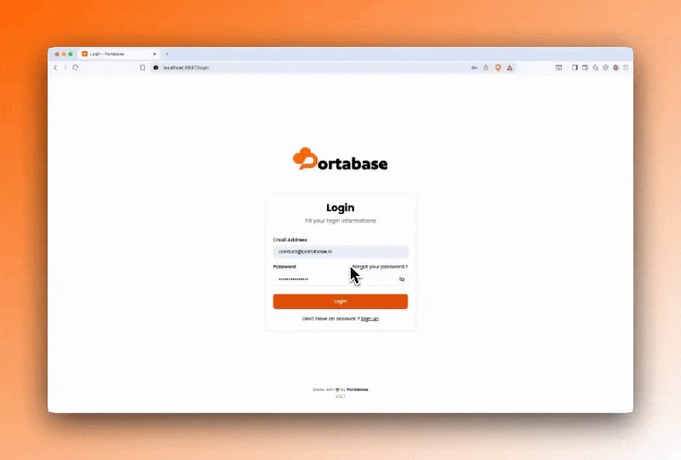
Task: Click the bookmark icon beside the address bar
Action: pos(142,67)
